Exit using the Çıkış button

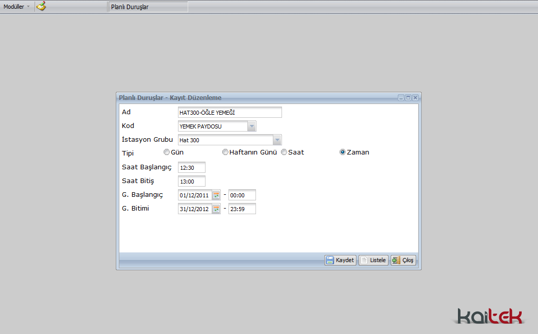(403, 260)
